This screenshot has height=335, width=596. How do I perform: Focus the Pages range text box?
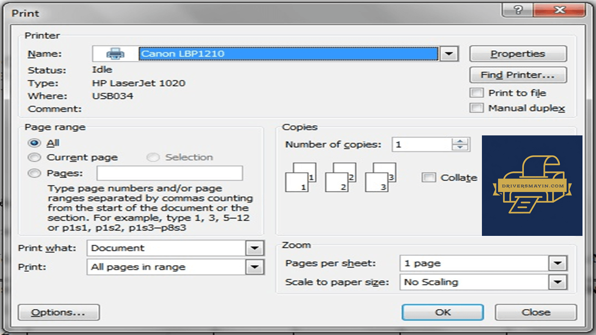[x=169, y=173]
